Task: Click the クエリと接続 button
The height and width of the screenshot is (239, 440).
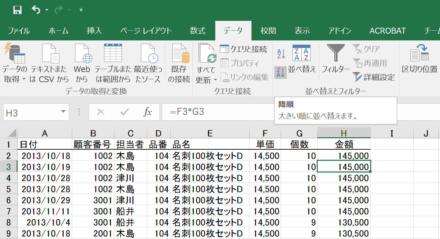Action: [x=243, y=49]
